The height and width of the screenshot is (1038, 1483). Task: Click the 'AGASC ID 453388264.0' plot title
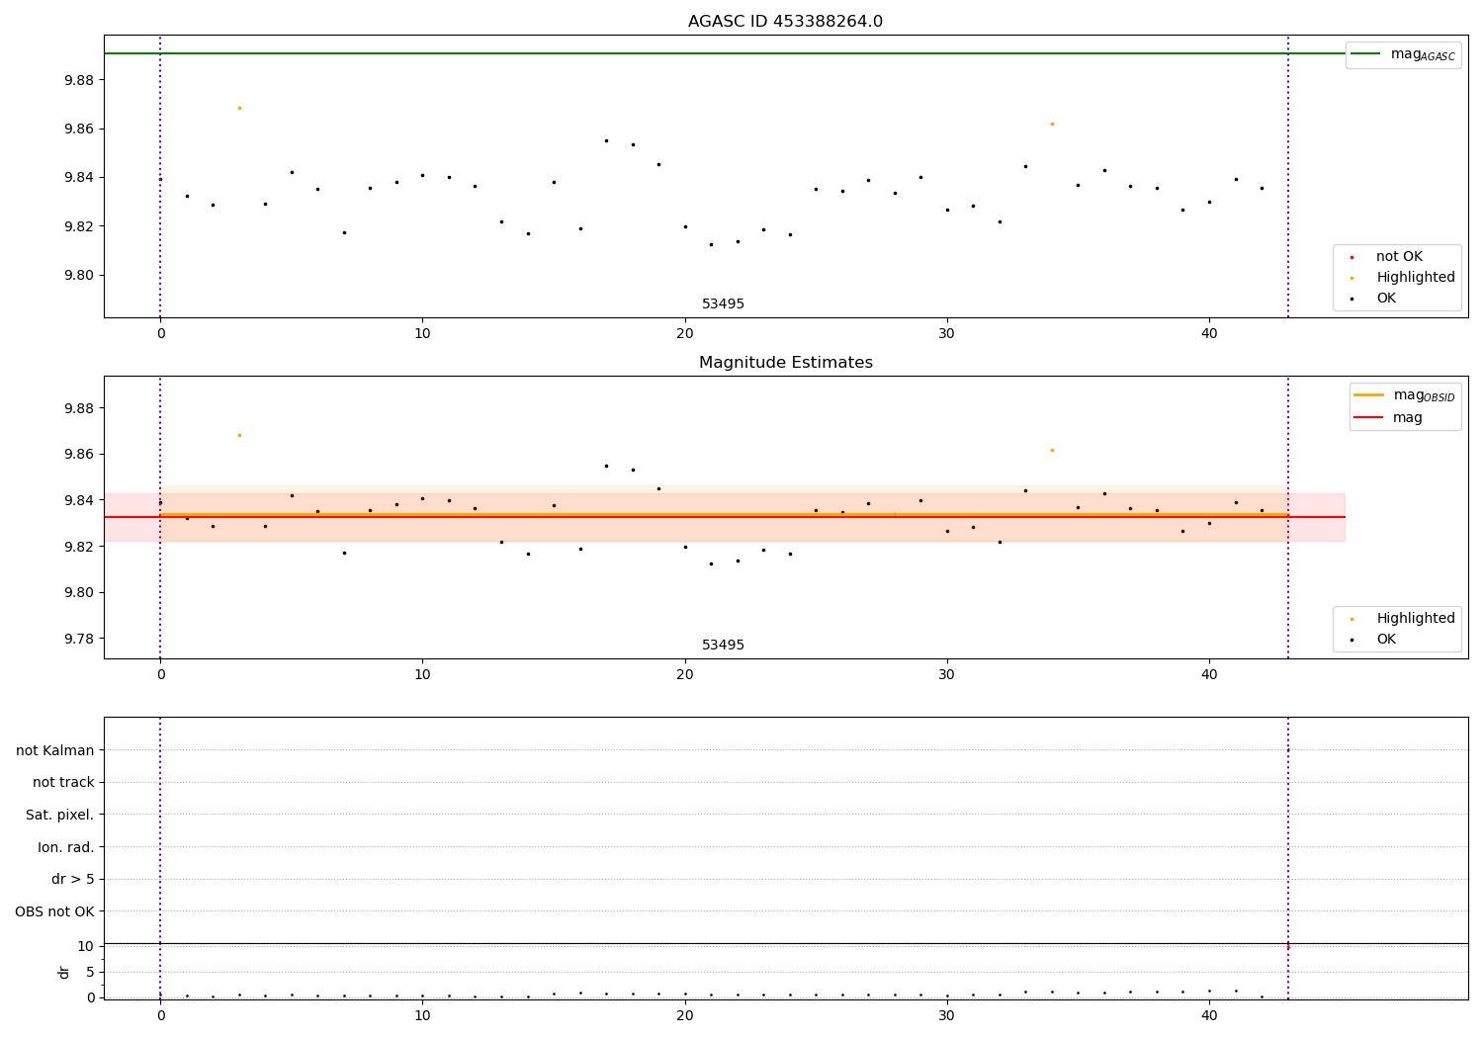coord(785,22)
